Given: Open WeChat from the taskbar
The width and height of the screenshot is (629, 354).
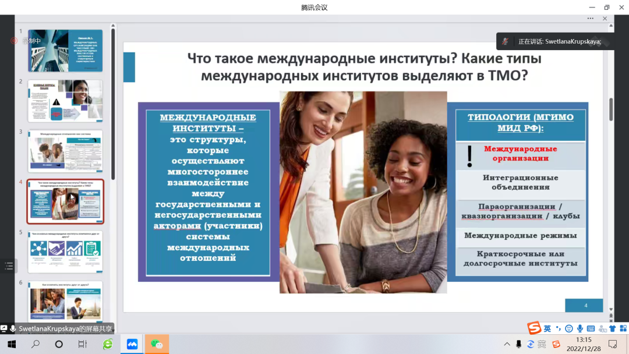Looking at the screenshot, I should [x=157, y=344].
